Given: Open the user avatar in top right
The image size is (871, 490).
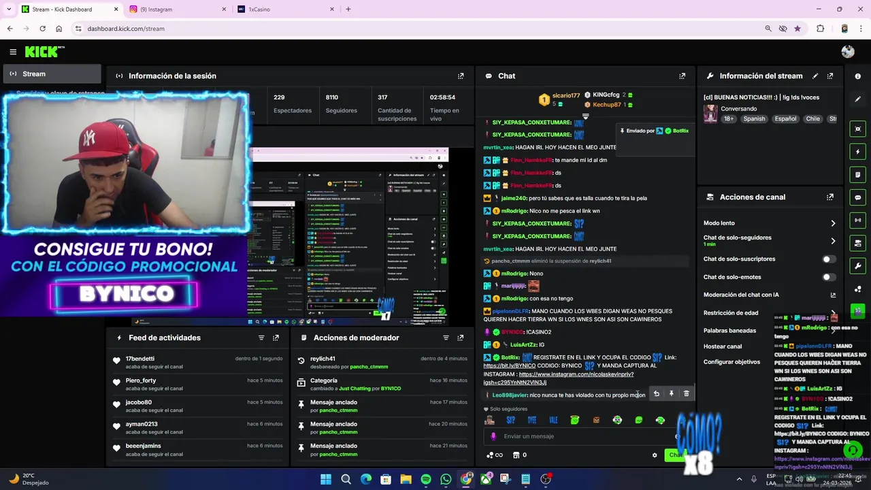Looking at the screenshot, I should tap(848, 52).
